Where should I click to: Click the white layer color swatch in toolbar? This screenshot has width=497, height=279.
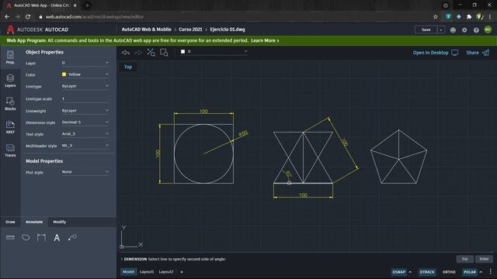tap(183, 52)
